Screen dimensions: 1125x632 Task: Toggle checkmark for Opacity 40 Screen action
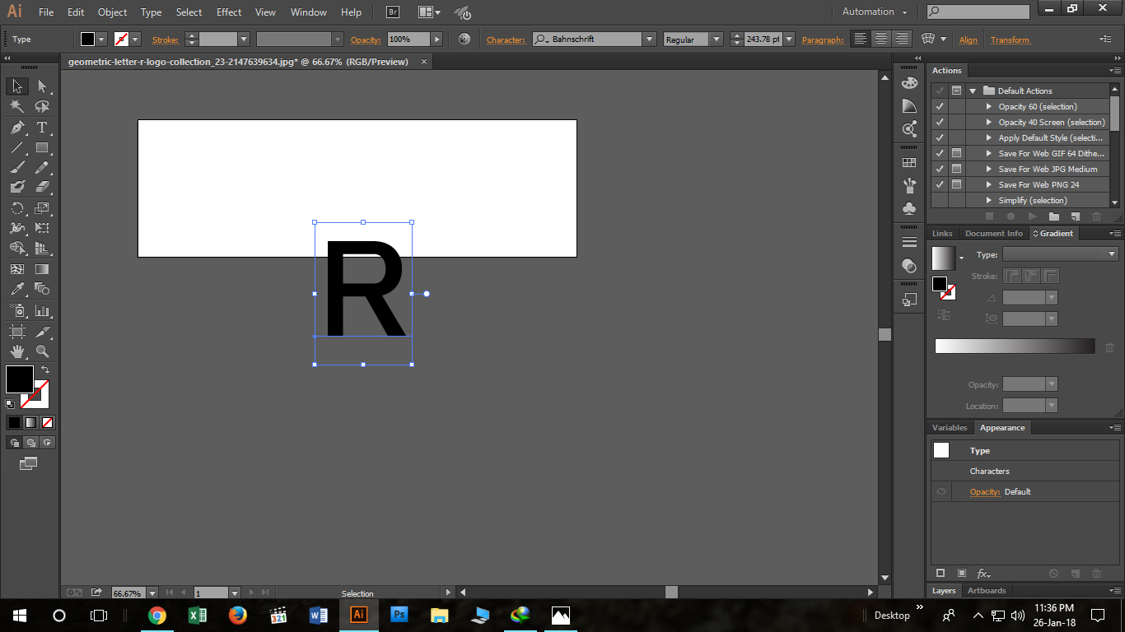940,122
